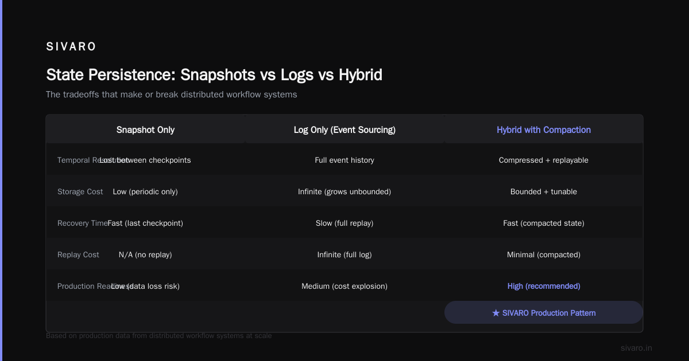
Task: Click the State Persistence title heading
Action: tap(214, 74)
